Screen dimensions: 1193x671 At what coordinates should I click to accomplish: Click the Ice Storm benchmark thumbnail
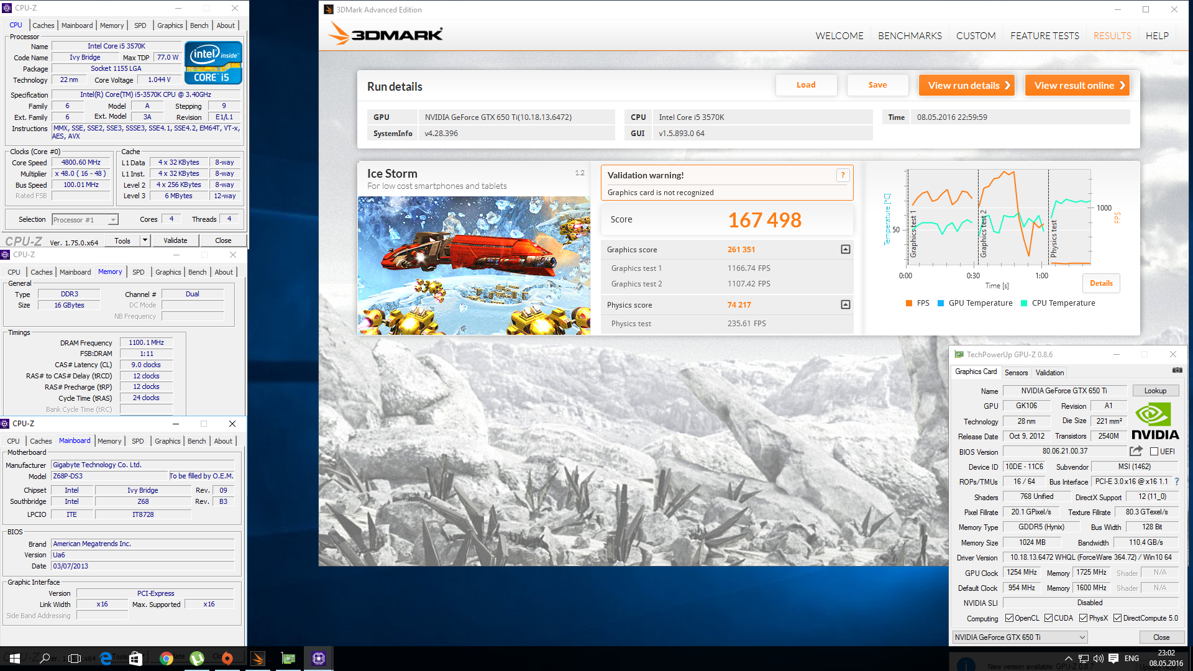[x=473, y=265]
